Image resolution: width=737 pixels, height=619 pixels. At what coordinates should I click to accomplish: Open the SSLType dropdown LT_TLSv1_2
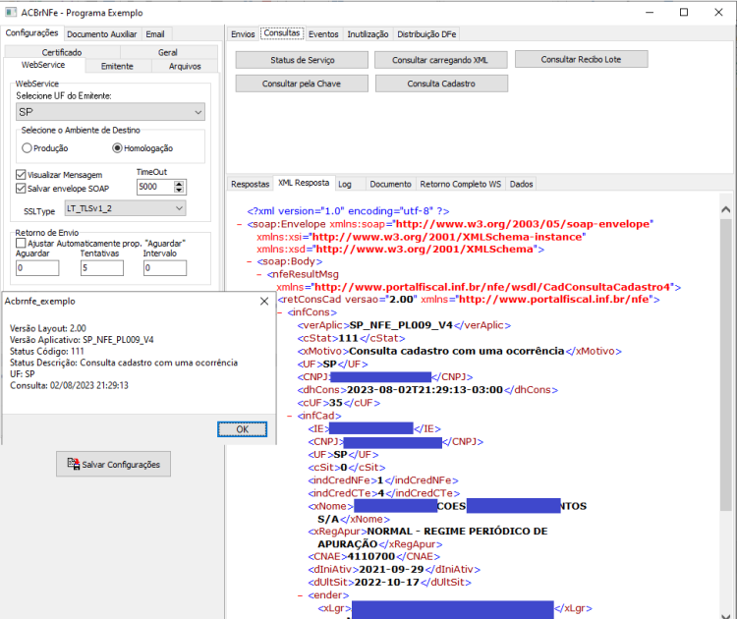[x=125, y=208]
